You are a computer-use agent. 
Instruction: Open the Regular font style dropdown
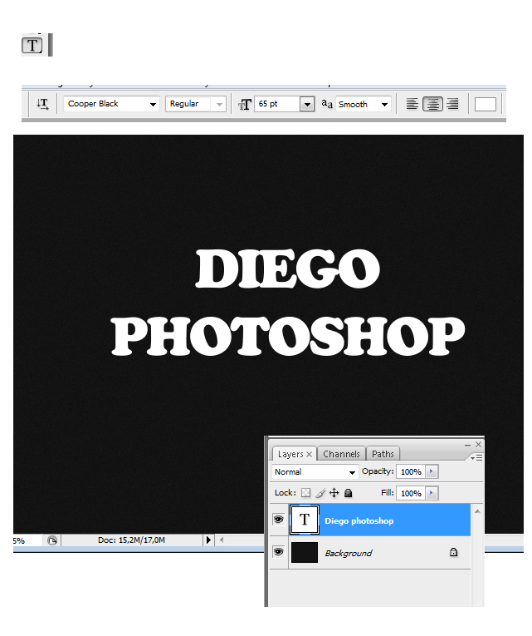195,104
